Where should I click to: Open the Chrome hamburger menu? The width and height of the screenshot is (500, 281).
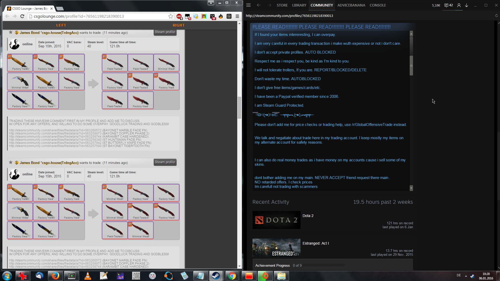pos(237,16)
